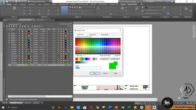Toggle On/Off bulb for BORD-2 layer
Image resolution: width=196 pixels, height=110 pixels.
click(19, 36)
